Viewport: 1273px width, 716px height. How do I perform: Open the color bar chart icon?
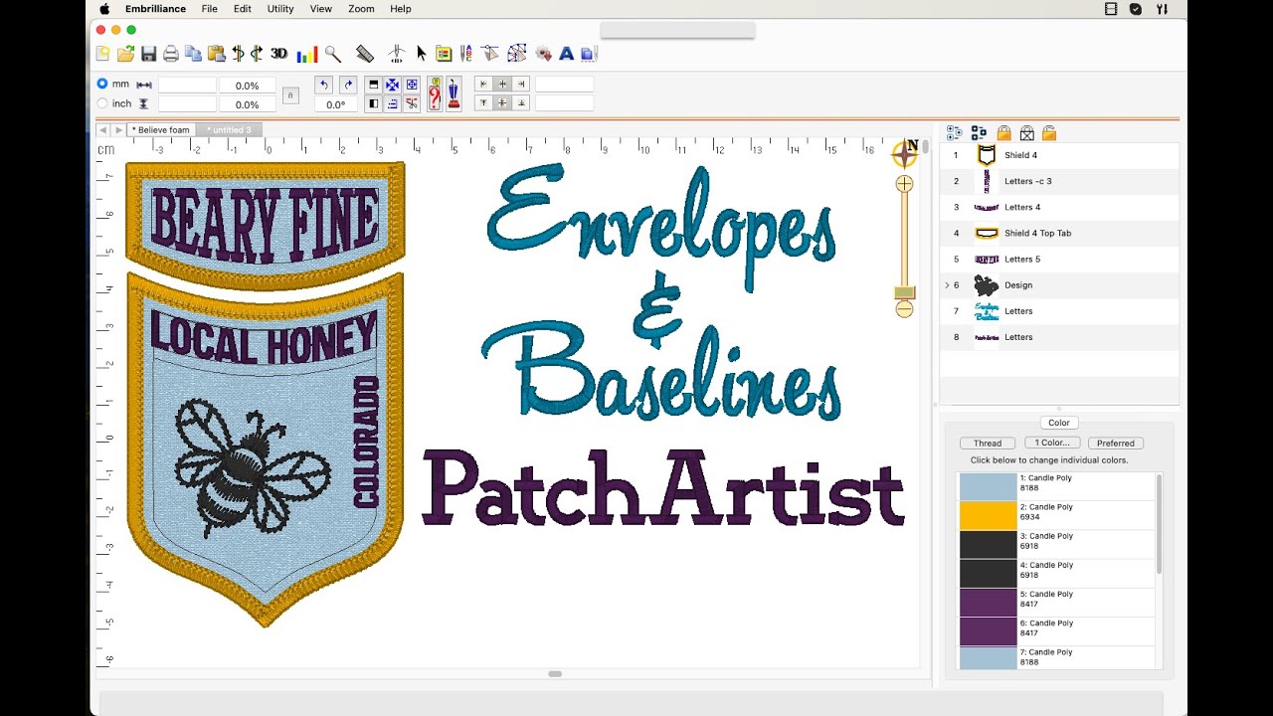pos(306,54)
